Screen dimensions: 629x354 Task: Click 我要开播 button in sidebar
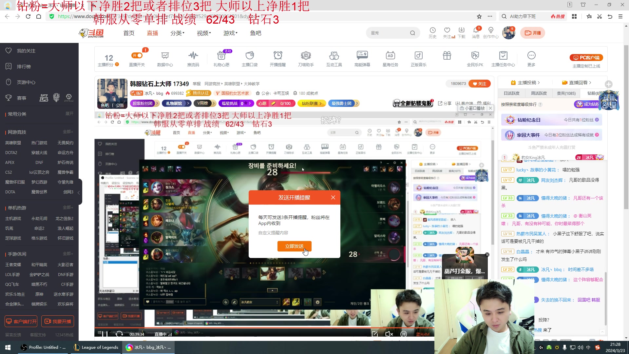click(58, 322)
